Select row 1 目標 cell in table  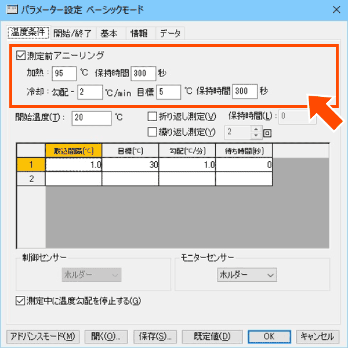tap(130, 165)
